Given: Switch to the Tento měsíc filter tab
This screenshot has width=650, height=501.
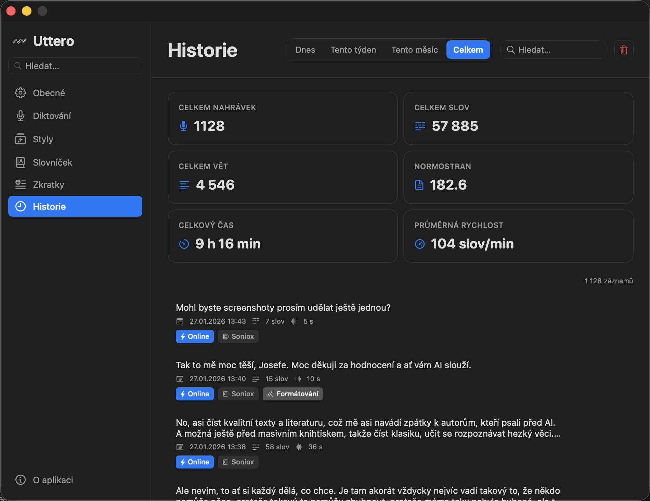Looking at the screenshot, I should pos(414,50).
